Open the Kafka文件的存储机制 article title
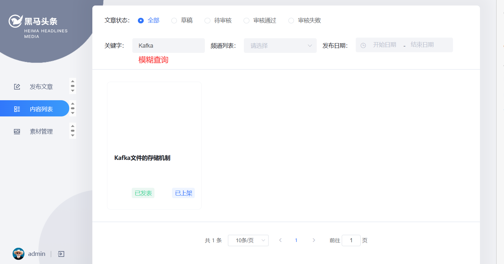The height and width of the screenshot is (264, 504). click(x=142, y=158)
